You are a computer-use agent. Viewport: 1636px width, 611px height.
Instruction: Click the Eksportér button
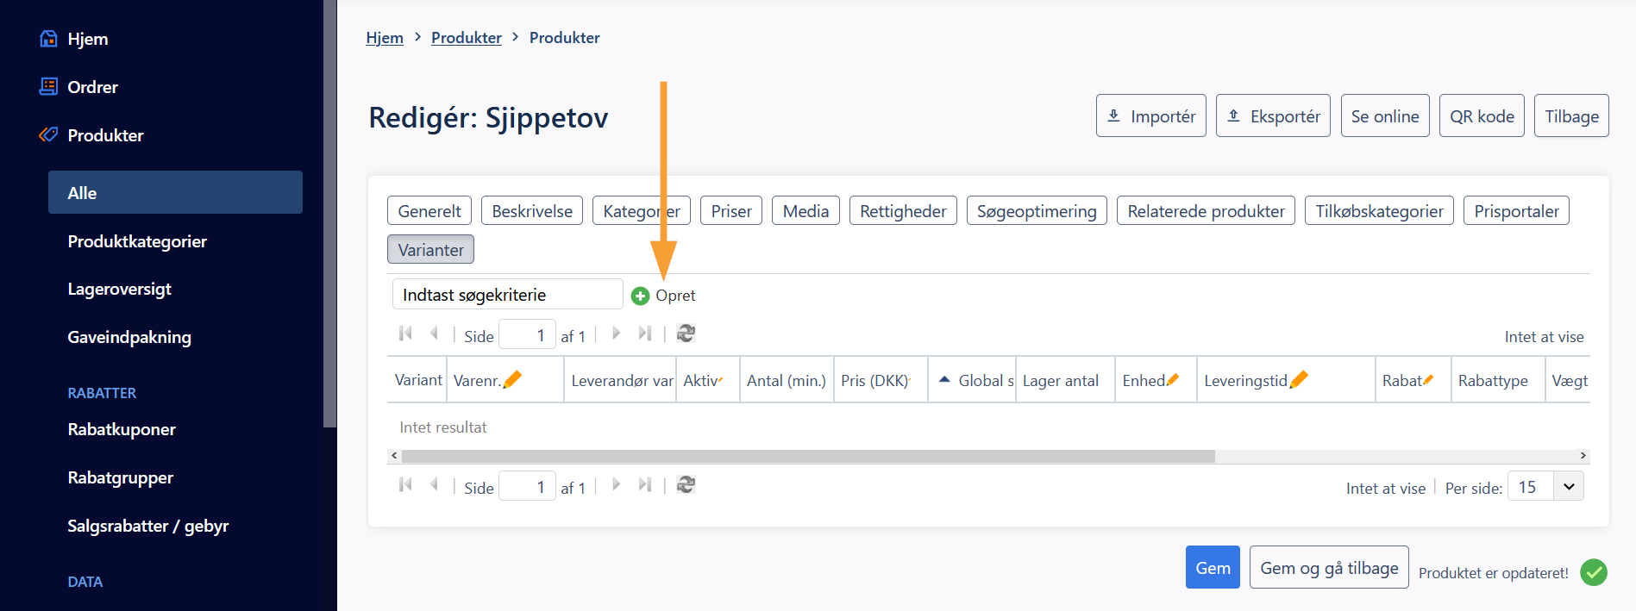[1272, 116]
